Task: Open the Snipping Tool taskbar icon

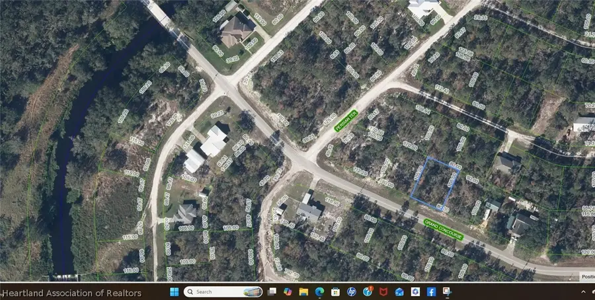Action: [x=447, y=291]
